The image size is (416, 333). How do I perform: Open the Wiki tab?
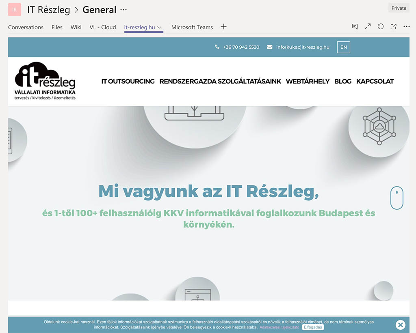pos(76,27)
